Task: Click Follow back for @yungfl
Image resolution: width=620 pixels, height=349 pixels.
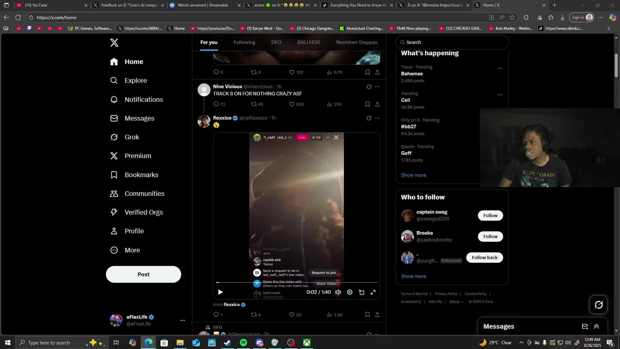Action: (484, 257)
